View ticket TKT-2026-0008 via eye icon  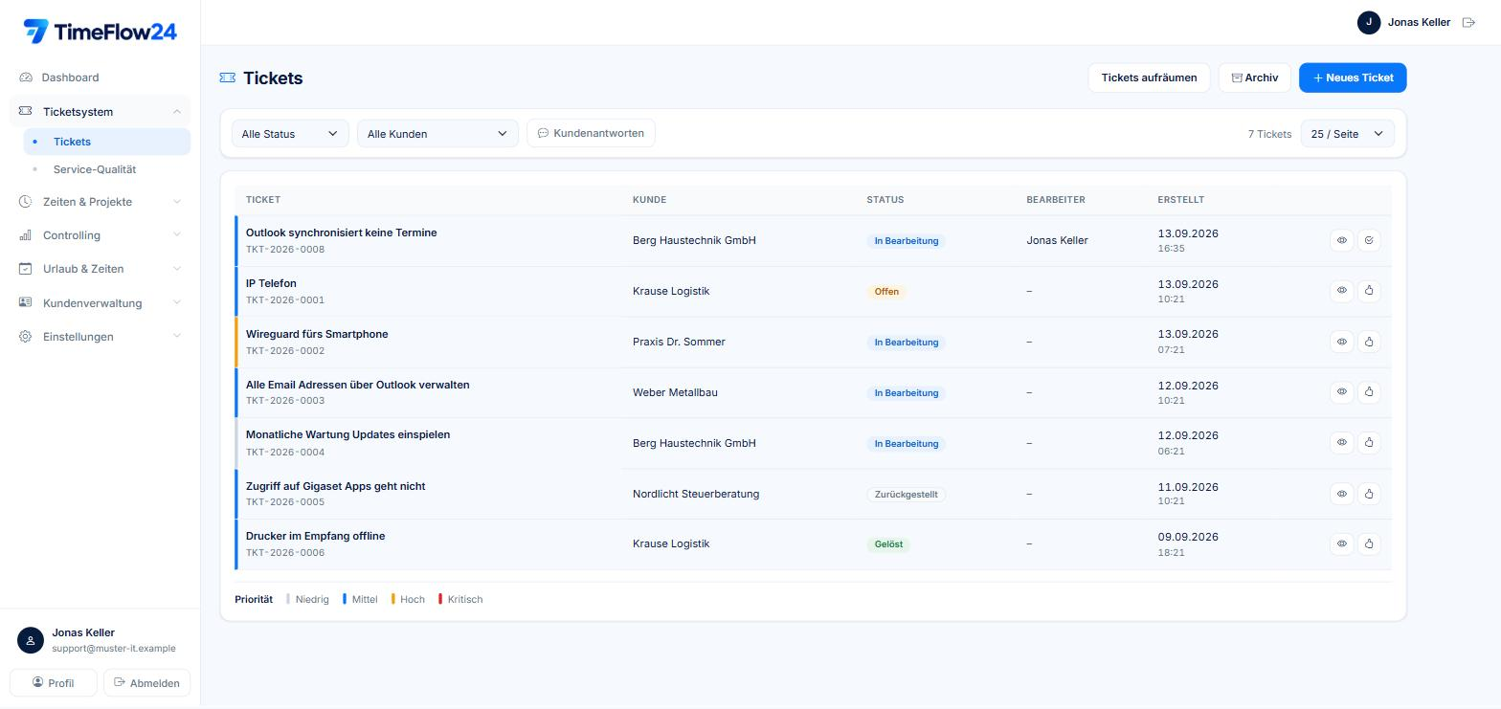(x=1341, y=240)
